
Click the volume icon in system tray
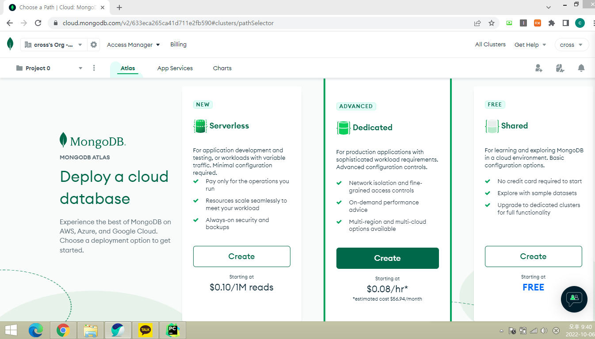[x=544, y=331]
